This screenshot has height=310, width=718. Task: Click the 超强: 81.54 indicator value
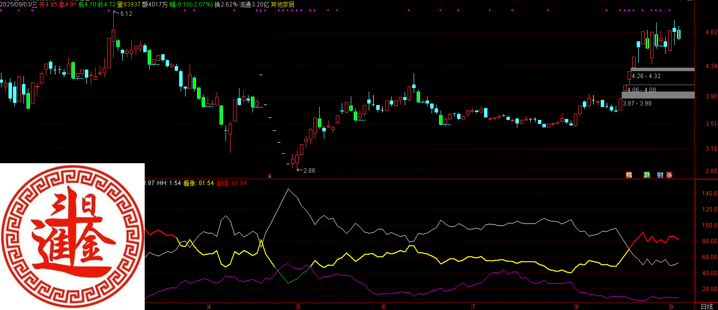point(232,183)
